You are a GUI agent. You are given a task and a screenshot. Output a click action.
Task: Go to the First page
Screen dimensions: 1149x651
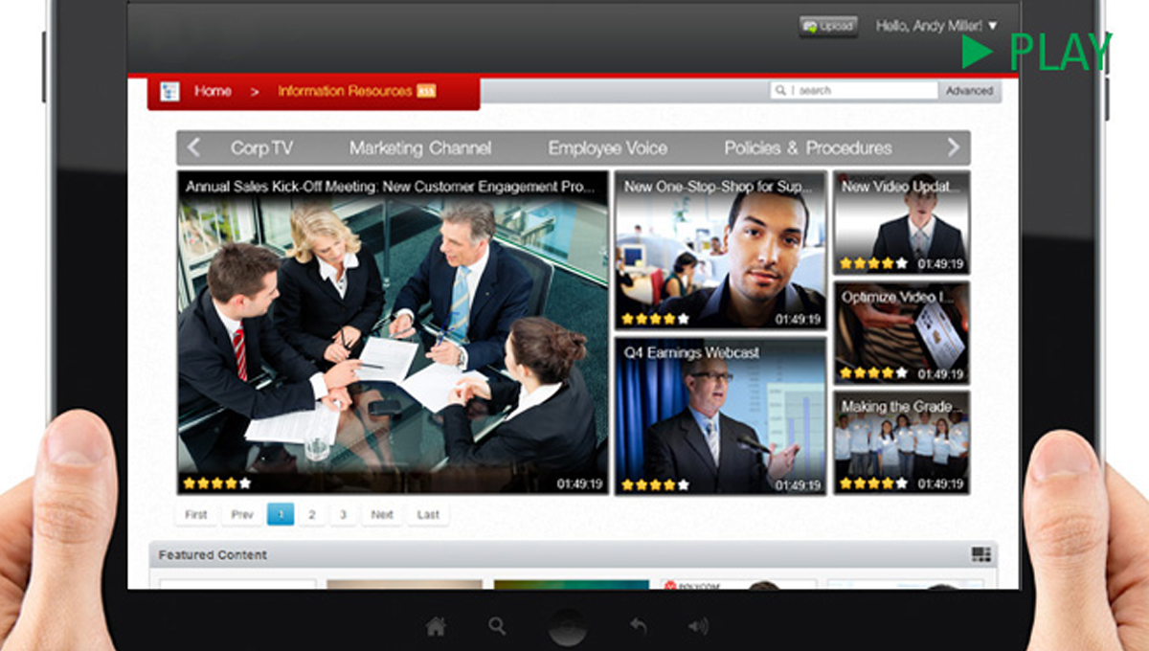pyautogui.click(x=196, y=514)
